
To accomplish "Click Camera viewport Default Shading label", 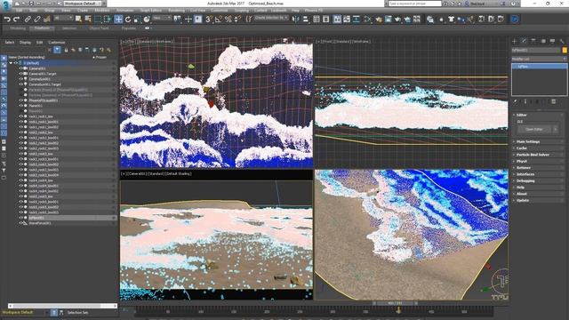I will 179,174.
